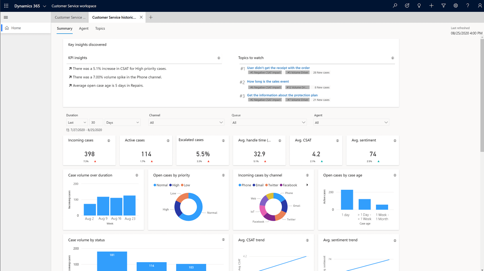
Task: Click info icon for KPI insights
Action: click(219, 58)
